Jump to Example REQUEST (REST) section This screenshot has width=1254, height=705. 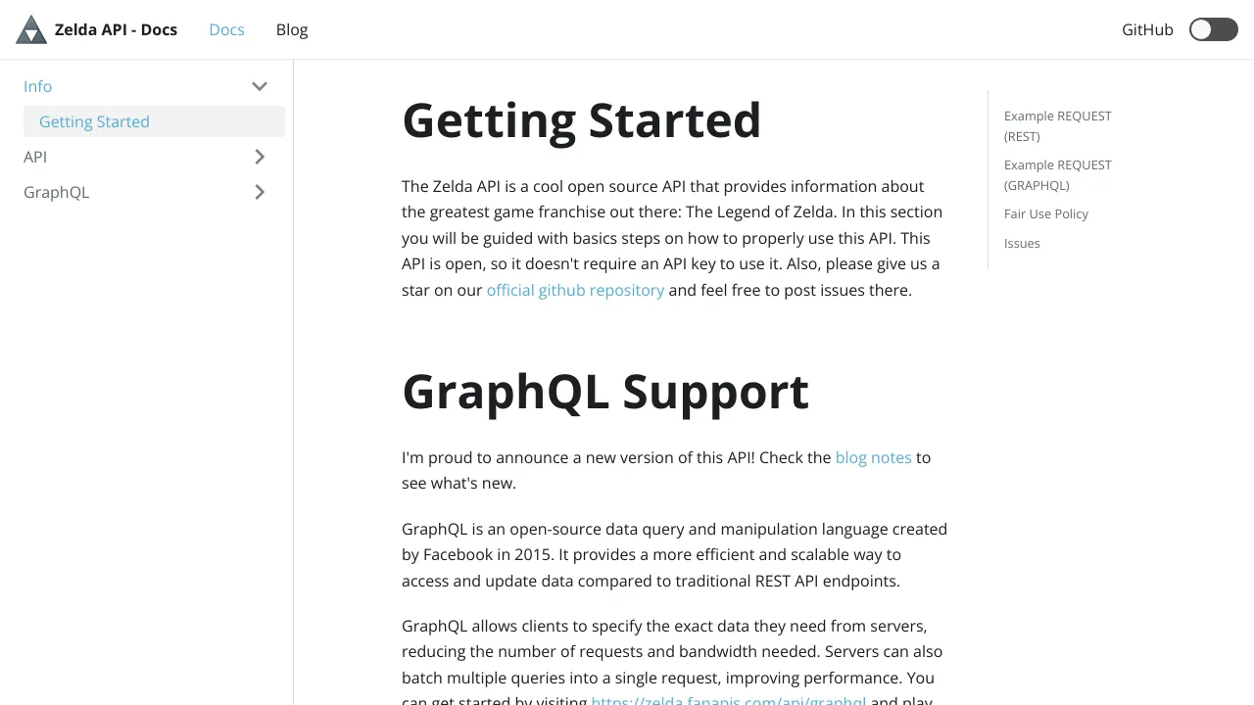click(x=1057, y=125)
